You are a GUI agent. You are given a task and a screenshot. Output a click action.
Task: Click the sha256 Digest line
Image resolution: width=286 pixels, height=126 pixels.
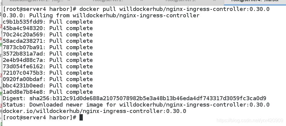click(x=134, y=98)
